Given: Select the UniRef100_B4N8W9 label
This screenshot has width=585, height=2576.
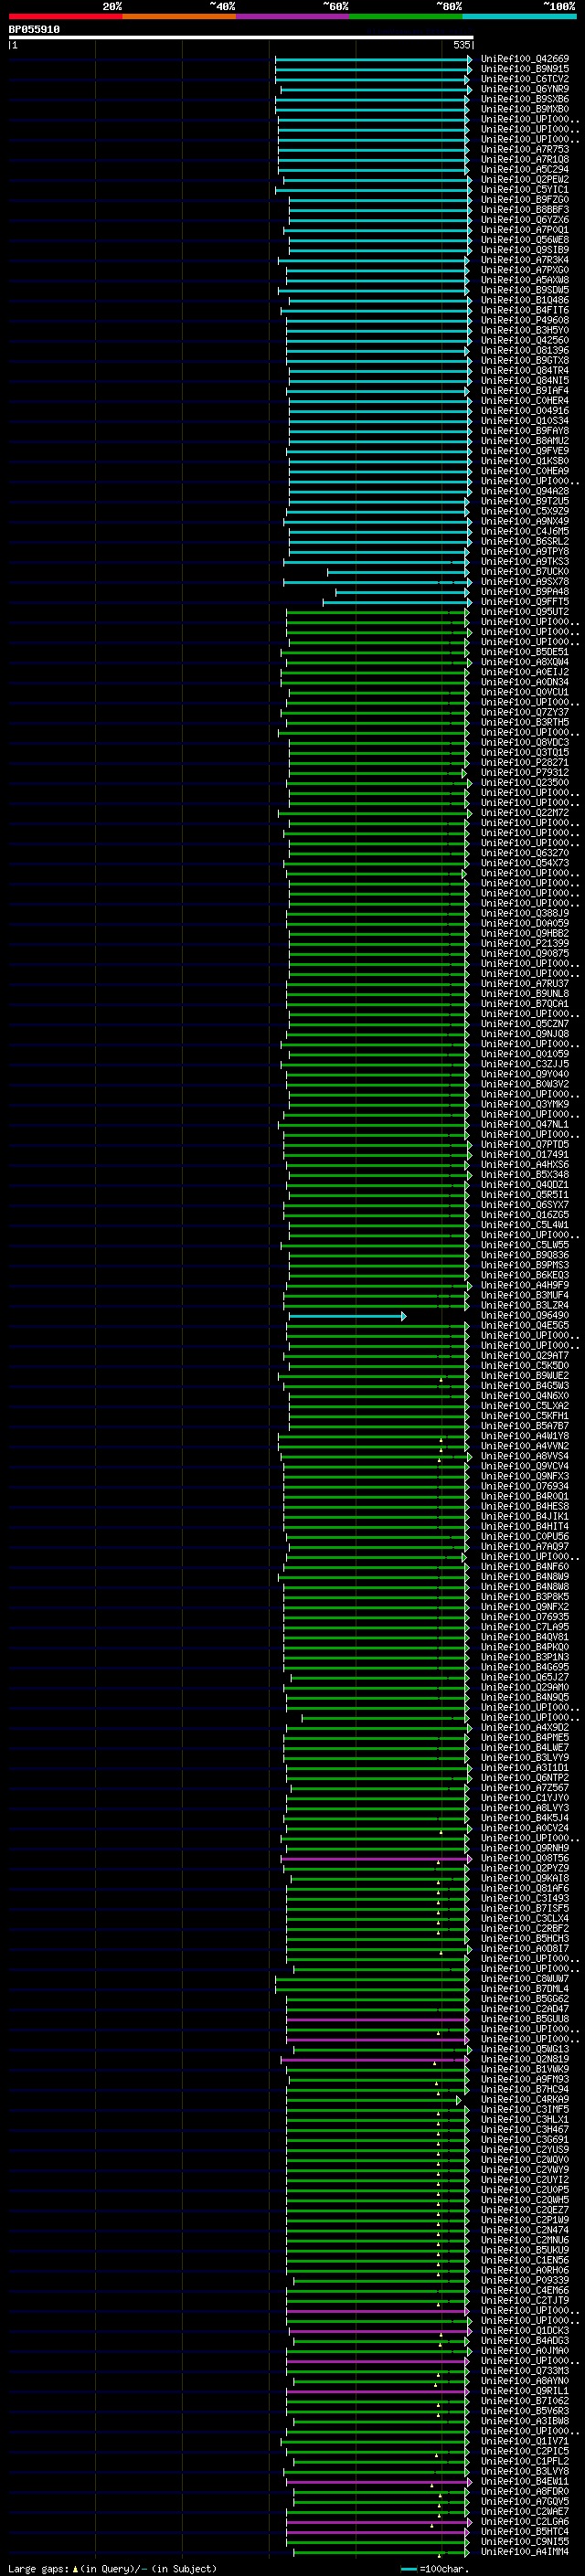Looking at the screenshot, I should 524,1578.
